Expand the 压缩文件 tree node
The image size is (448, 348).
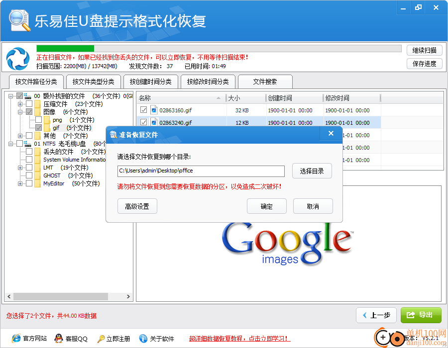pyautogui.click(x=20, y=104)
